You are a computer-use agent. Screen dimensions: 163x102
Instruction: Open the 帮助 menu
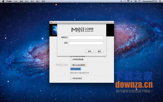pos(43,1)
